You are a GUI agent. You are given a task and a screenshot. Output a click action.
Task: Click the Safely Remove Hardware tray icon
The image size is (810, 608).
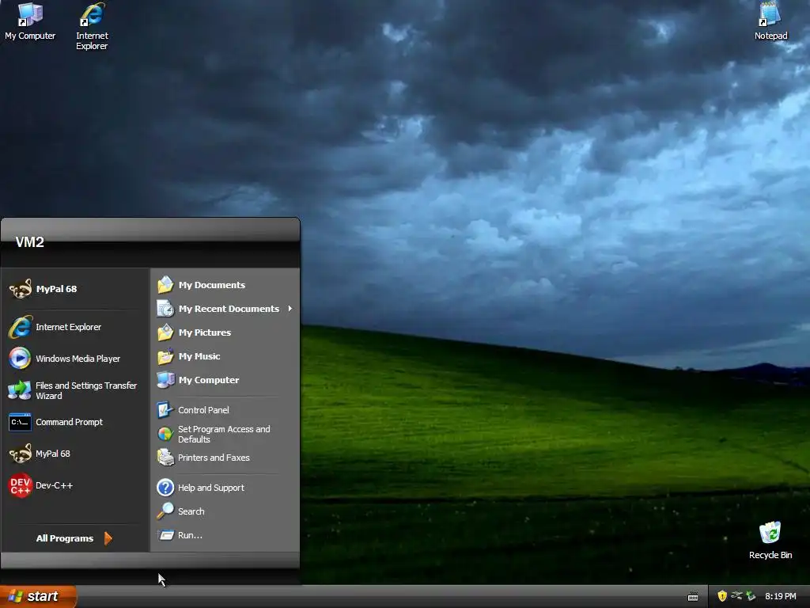(751, 596)
